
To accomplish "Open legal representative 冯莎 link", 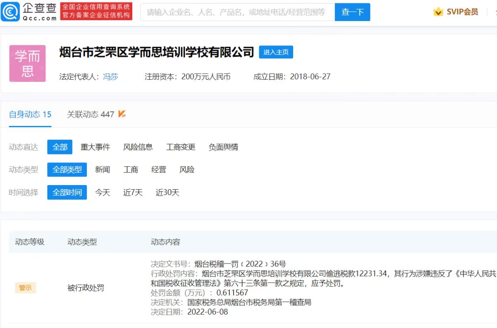I will pos(110,76).
